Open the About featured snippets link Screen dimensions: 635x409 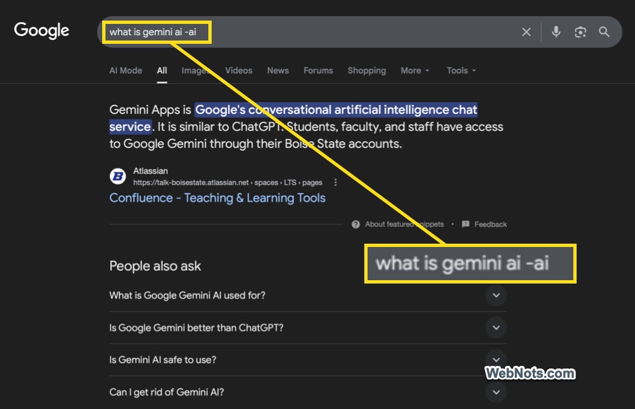(x=404, y=224)
